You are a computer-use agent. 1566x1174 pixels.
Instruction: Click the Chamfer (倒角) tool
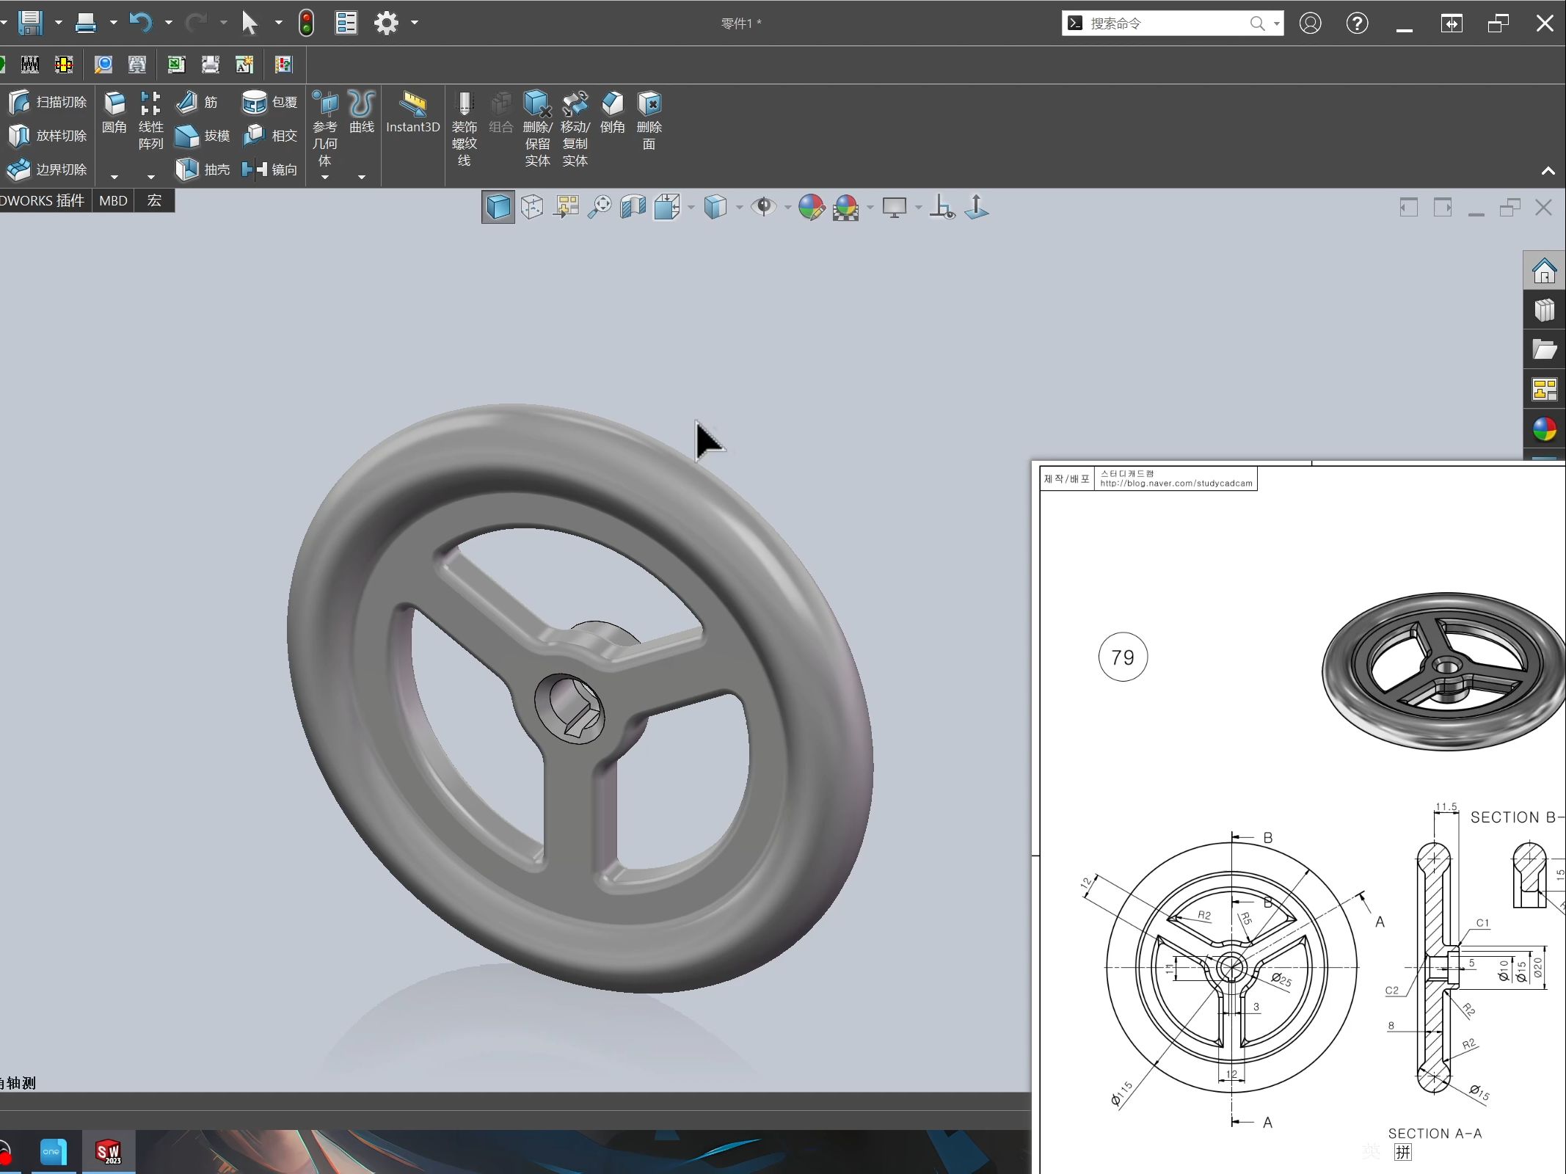click(x=612, y=113)
